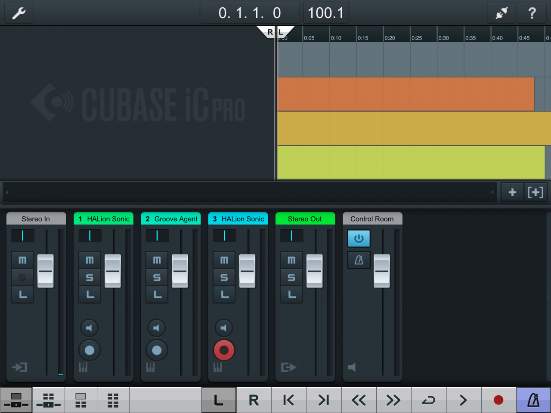Start recording from the transport bar

[498, 400]
